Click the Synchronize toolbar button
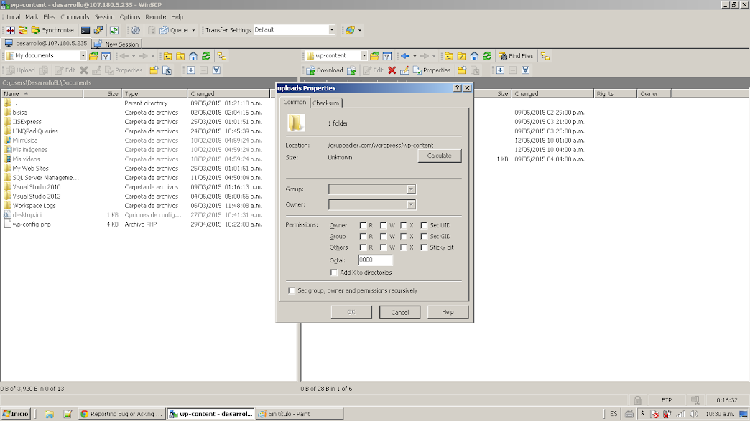 click(52, 30)
